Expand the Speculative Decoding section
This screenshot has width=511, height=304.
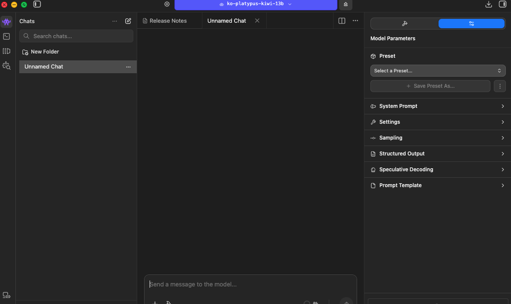point(438,170)
